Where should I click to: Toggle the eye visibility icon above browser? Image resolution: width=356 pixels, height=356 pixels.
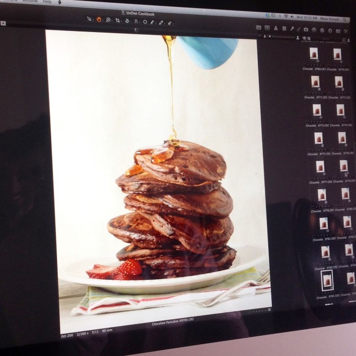click(x=304, y=38)
